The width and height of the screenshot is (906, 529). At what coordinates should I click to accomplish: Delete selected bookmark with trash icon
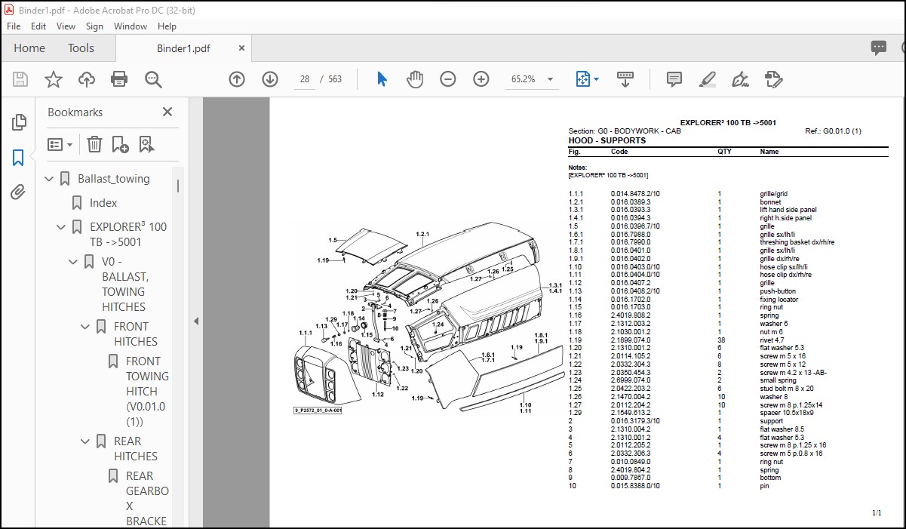[94, 144]
